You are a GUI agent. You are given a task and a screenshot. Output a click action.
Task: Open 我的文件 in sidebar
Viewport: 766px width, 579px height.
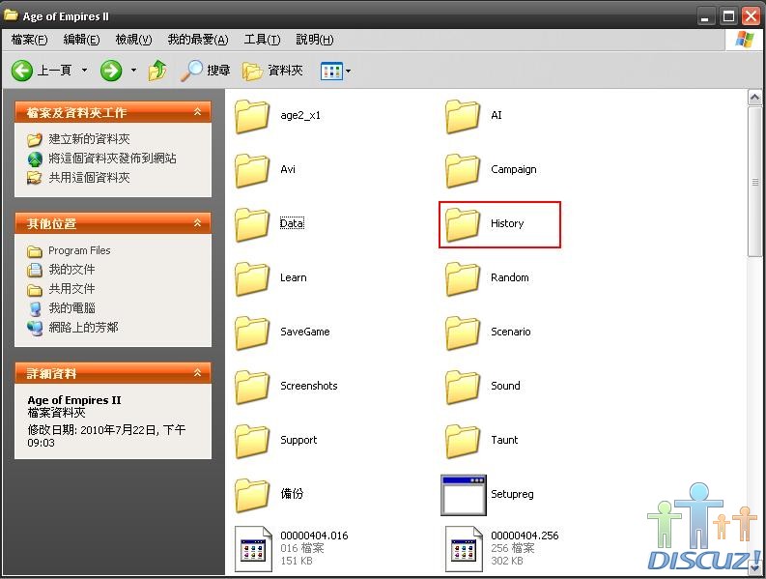pos(71,270)
